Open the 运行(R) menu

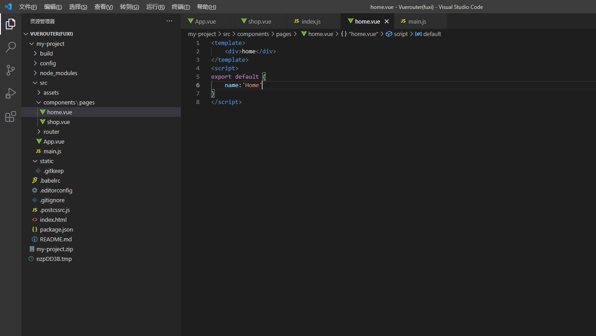point(155,7)
